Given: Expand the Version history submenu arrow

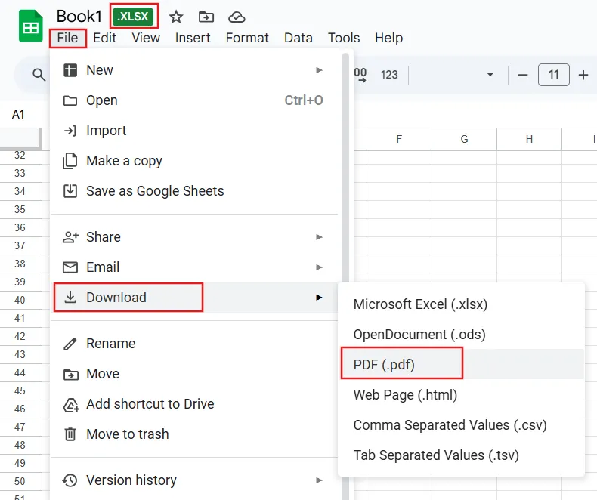Looking at the screenshot, I should click(319, 480).
